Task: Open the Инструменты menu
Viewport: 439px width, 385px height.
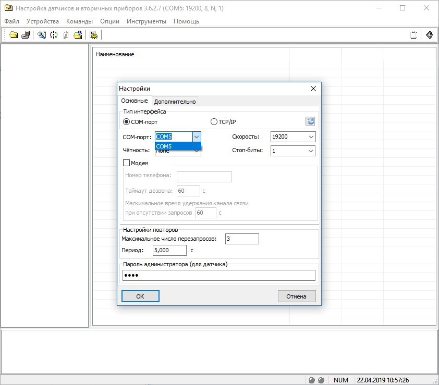Action: 147,21
